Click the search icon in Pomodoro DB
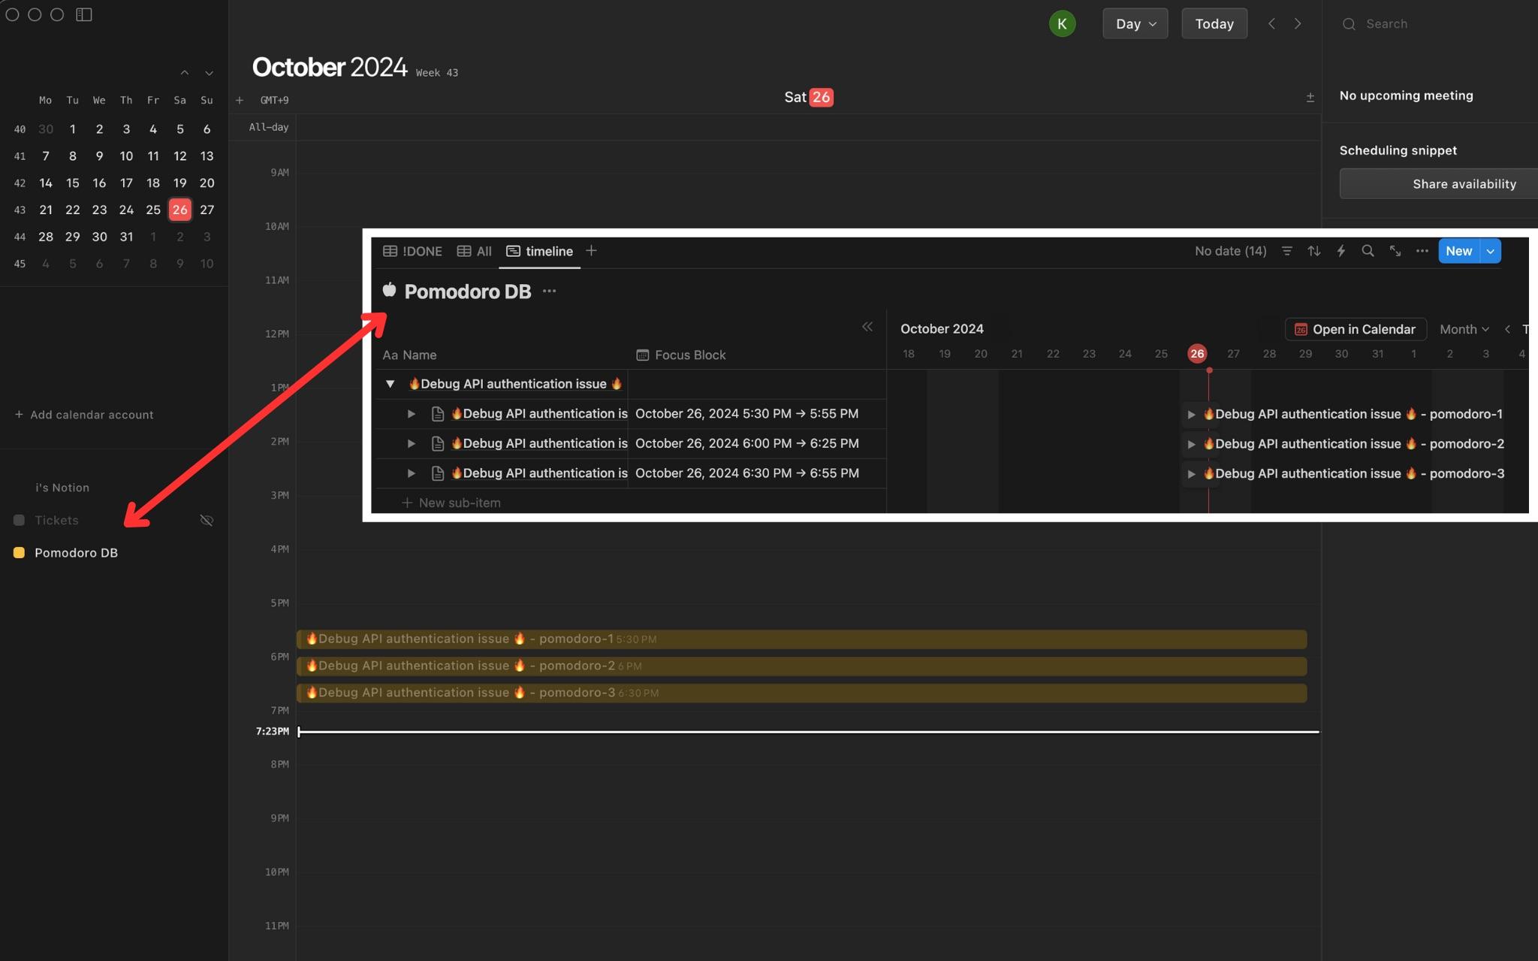1538x961 pixels. (x=1368, y=251)
